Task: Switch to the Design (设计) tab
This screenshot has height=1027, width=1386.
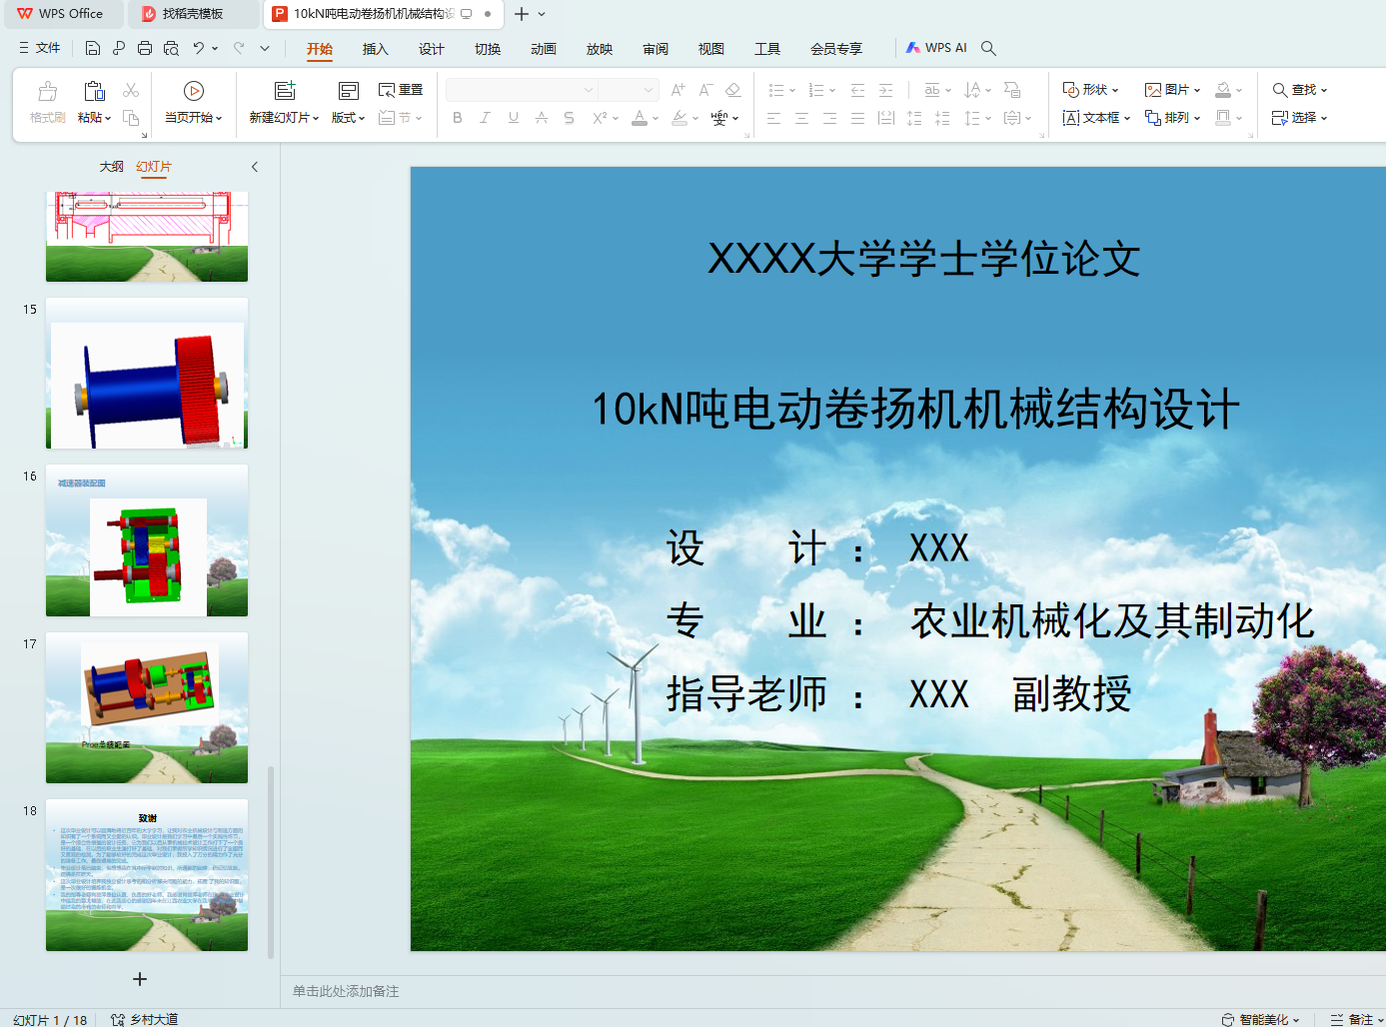Action: 431,49
